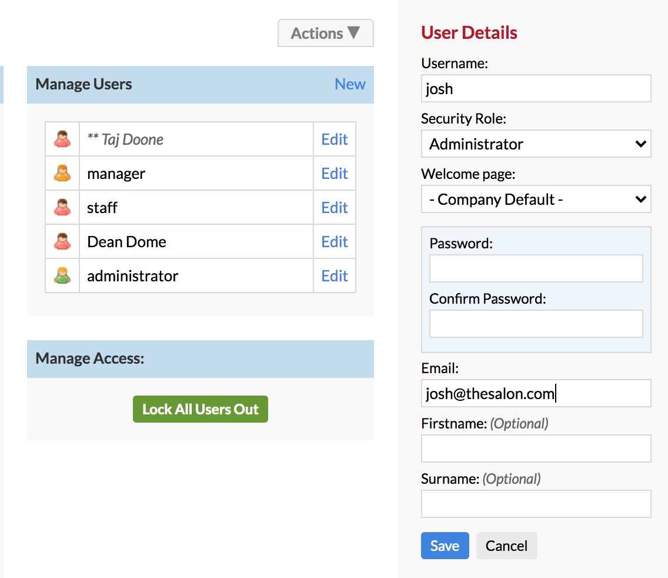Image resolution: width=668 pixels, height=578 pixels.
Task: Select the '** Taj Doone' name text
Action: pyautogui.click(x=125, y=139)
